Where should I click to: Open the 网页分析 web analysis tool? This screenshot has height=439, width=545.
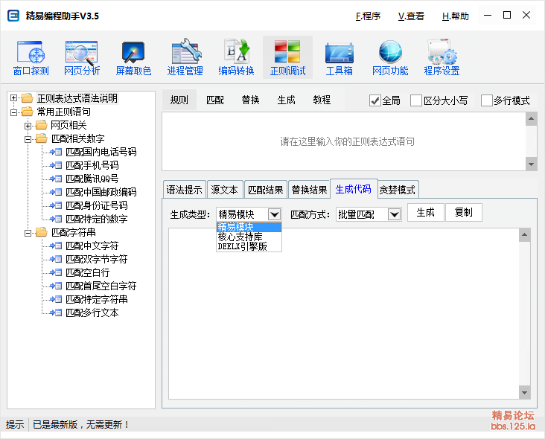82,58
